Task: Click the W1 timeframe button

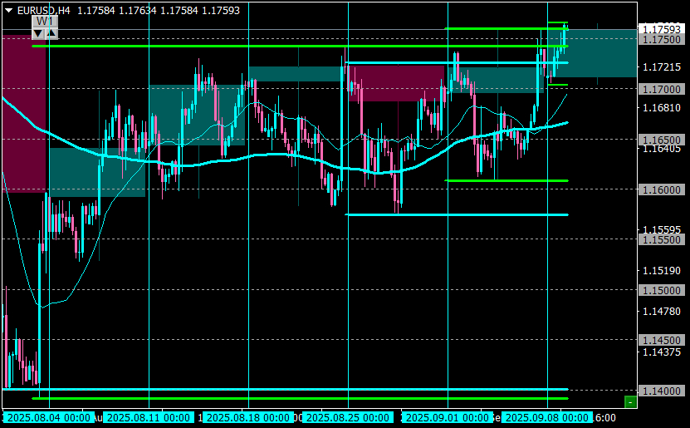Action: [x=45, y=22]
